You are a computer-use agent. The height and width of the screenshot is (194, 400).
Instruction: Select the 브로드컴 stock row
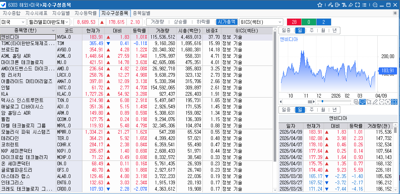click(136, 50)
